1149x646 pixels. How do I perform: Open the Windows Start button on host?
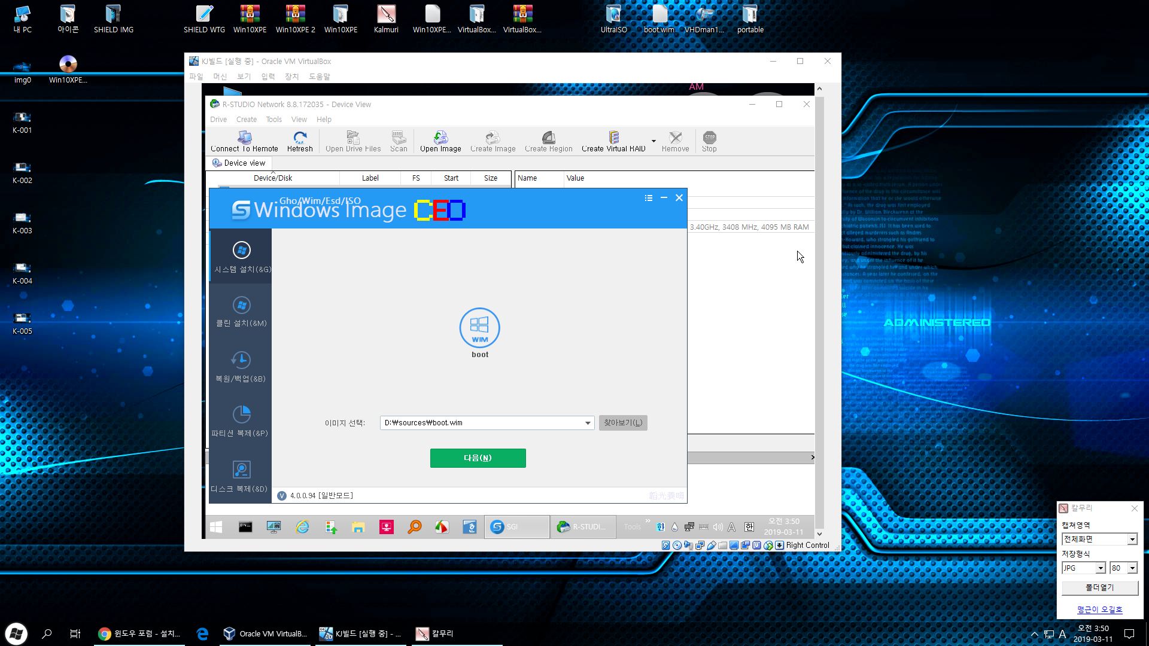tap(16, 634)
